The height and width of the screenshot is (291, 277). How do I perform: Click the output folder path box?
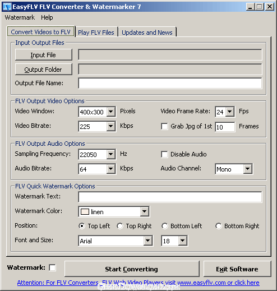(170, 70)
